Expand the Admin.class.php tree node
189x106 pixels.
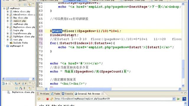pyautogui.click(x=8, y=11)
